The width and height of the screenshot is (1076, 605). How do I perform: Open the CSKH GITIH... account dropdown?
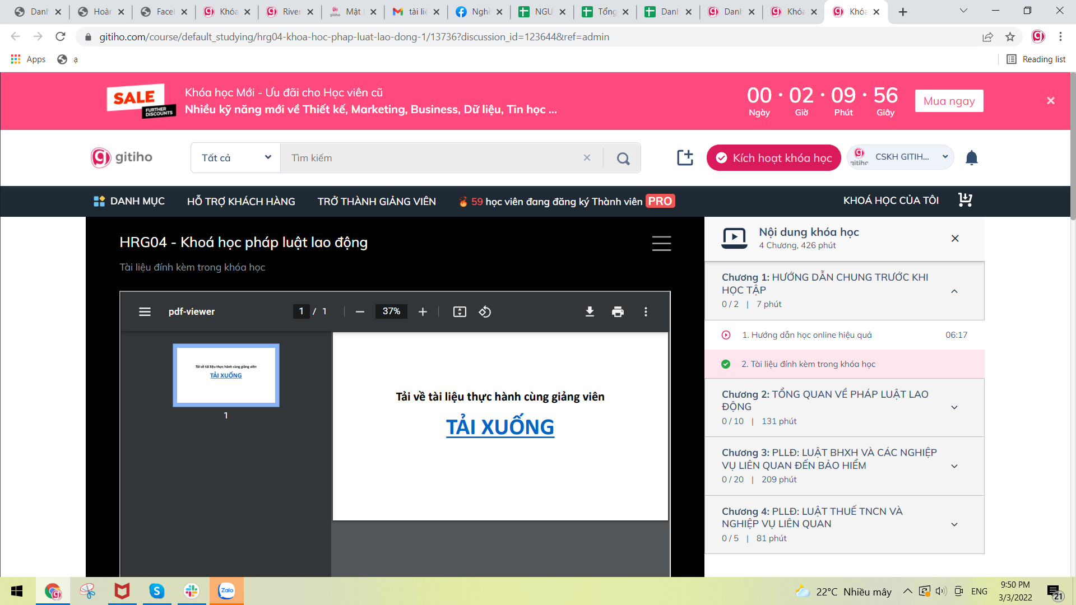[x=901, y=157]
